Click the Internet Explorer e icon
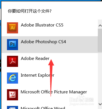The image size is (102, 109). pyautogui.click(x=13, y=78)
